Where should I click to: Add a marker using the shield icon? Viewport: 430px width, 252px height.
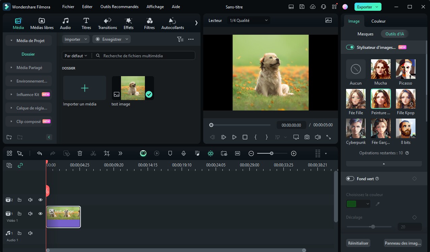[x=170, y=153]
